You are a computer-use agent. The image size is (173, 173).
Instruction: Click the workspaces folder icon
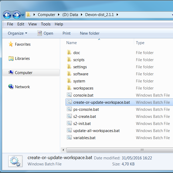69,88
